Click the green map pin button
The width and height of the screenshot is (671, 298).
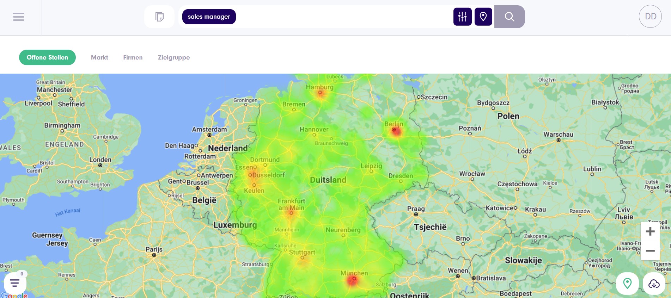pyautogui.click(x=627, y=283)
